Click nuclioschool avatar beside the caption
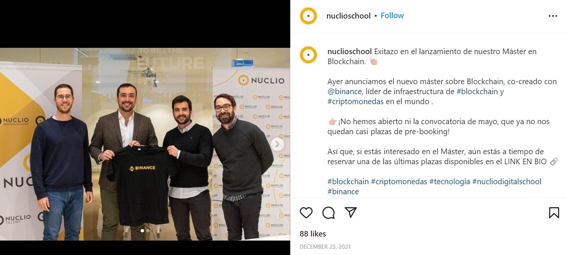 point(308,55)
